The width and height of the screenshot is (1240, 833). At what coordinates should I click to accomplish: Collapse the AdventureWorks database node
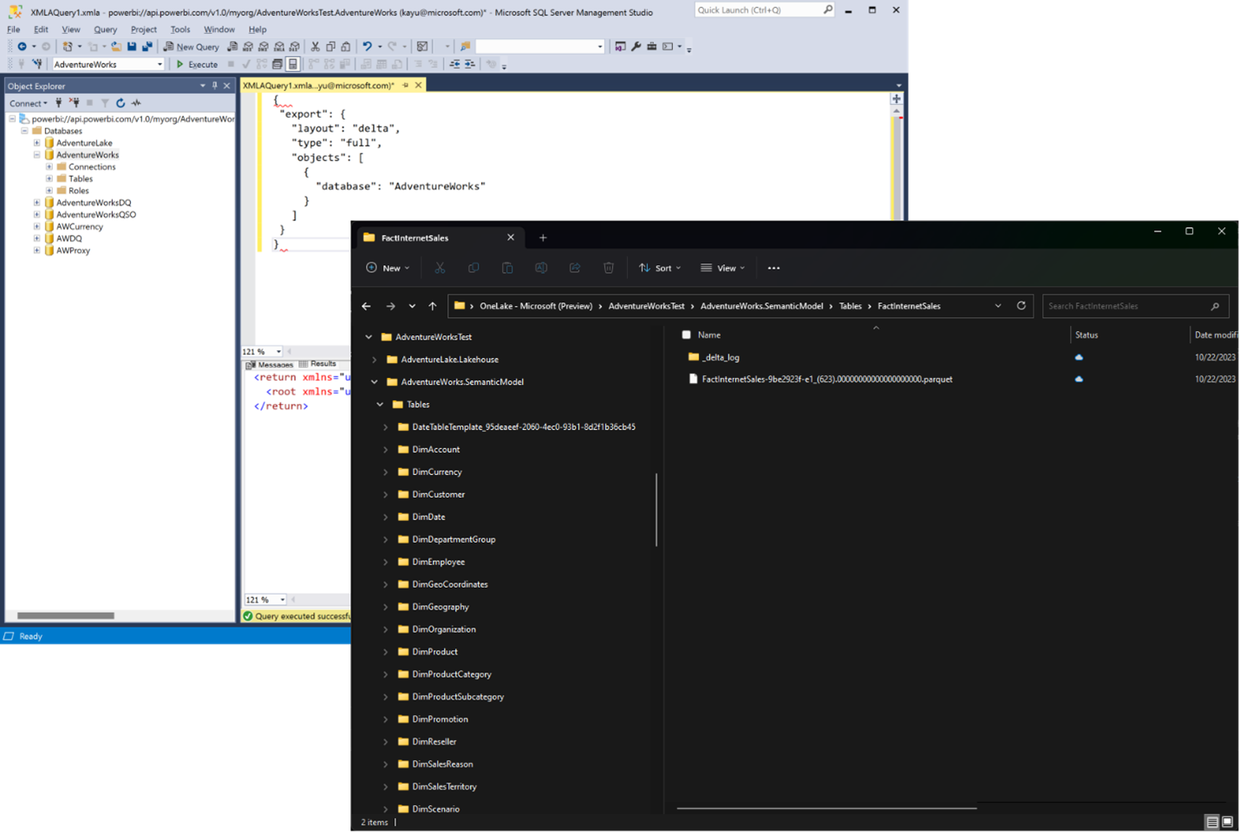tap(36, 154)
